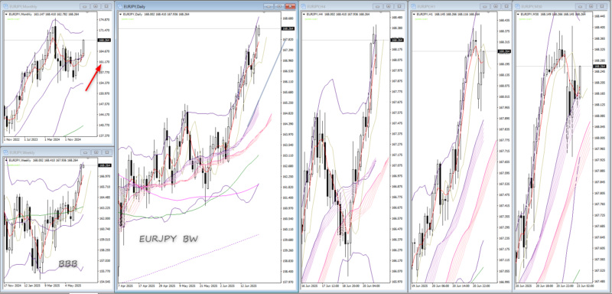Image resolution: width=612 pixels, height=294 pixels.
Task: Minimize the EURJPY,Weekly chart window
Action: click(x=85, y=152)
